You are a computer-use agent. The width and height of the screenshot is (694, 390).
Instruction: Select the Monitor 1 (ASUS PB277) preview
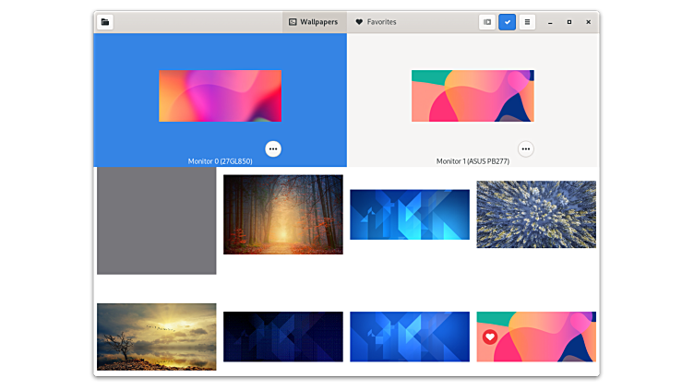[473, 96]
